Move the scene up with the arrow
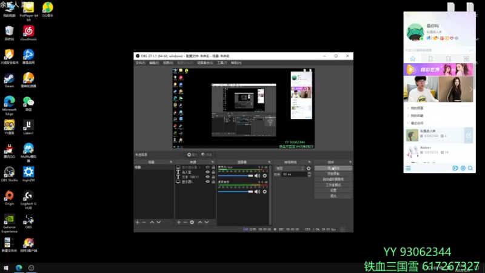 [152, 222]
